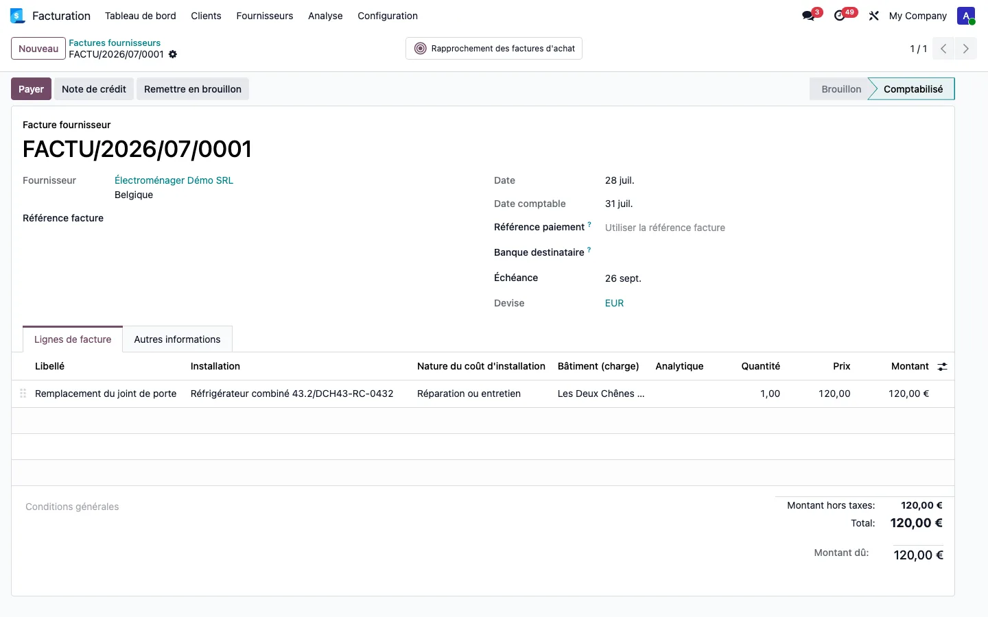Viewport: 988px width, 617px height.
Task: Click the Payer button
Action: [31, 89]
